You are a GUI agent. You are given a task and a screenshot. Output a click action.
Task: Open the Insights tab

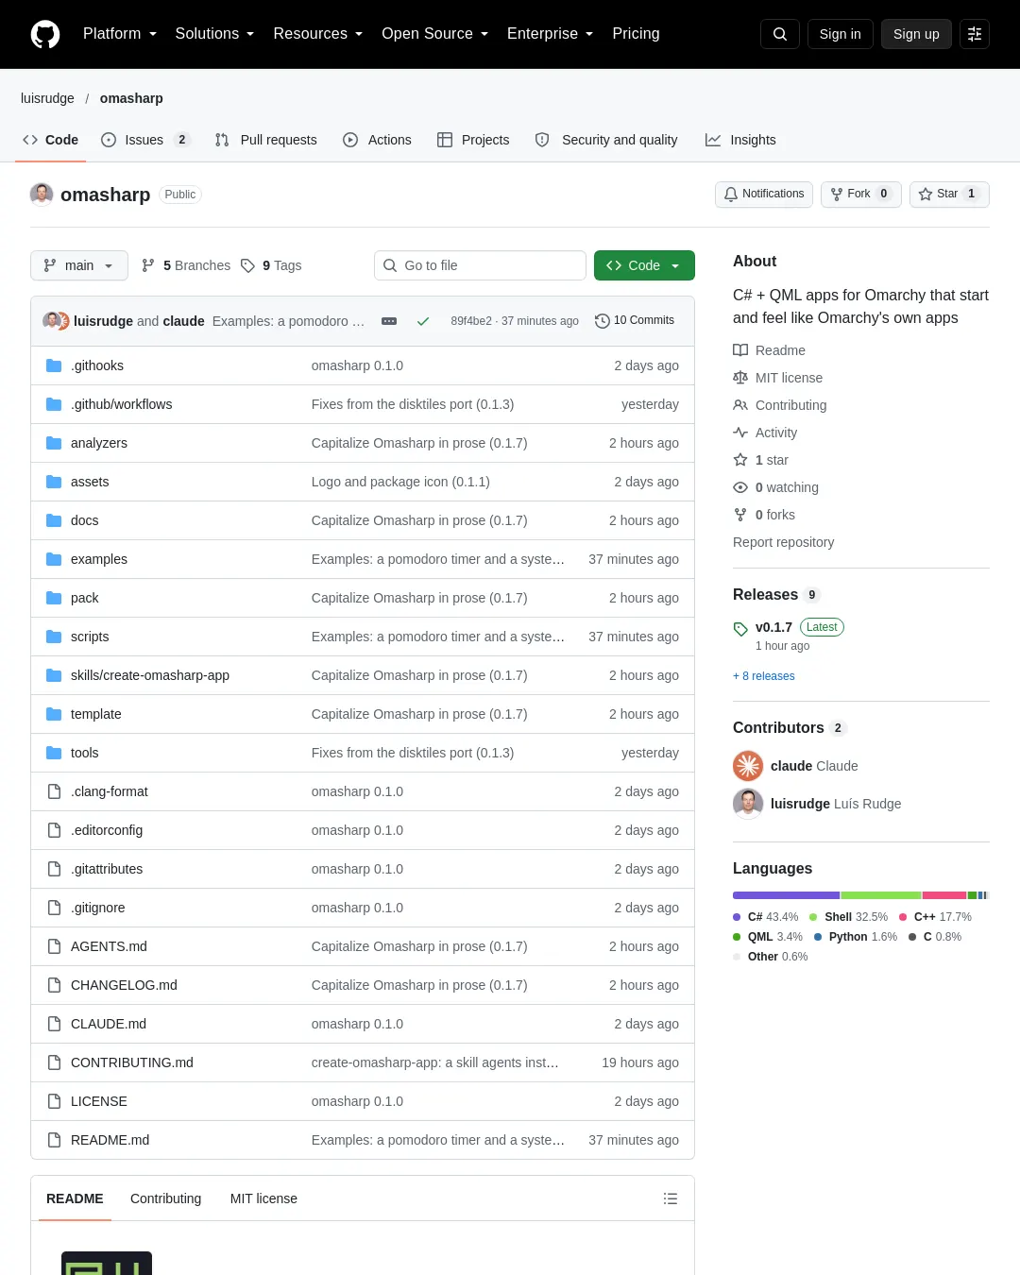point(740,140)
